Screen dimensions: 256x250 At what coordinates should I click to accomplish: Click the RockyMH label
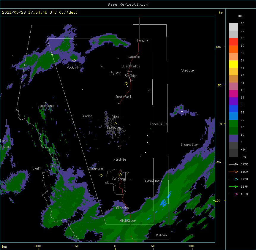[73, 67]
